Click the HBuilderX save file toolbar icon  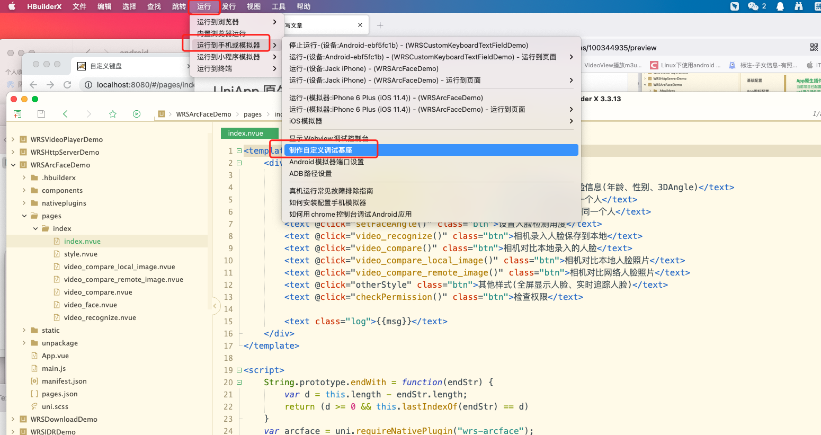41,114
